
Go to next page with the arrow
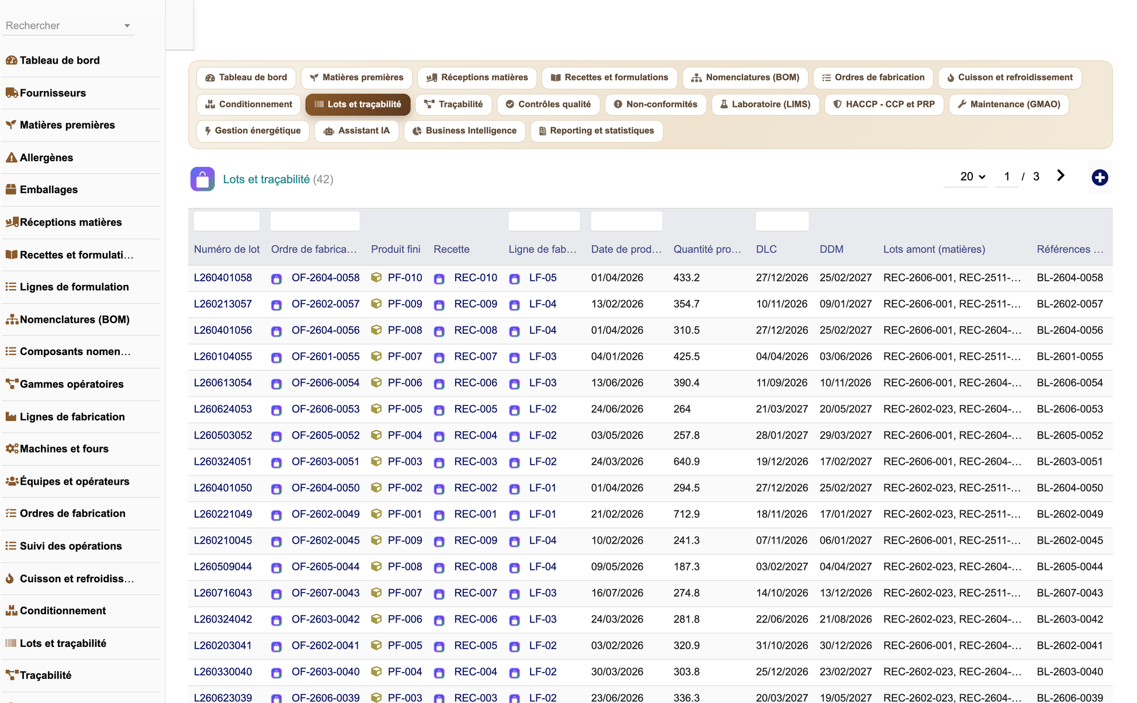(1061, 176)
